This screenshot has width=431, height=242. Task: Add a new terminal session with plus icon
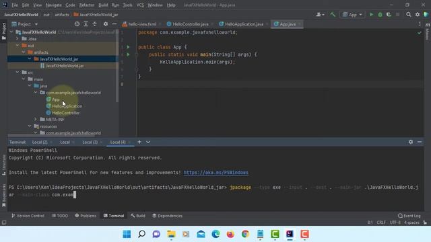click(139, 142)
